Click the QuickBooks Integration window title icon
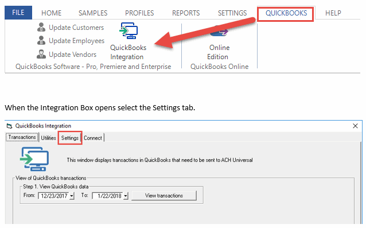Viewport: 366px width, 228px height. coord(9,126)
